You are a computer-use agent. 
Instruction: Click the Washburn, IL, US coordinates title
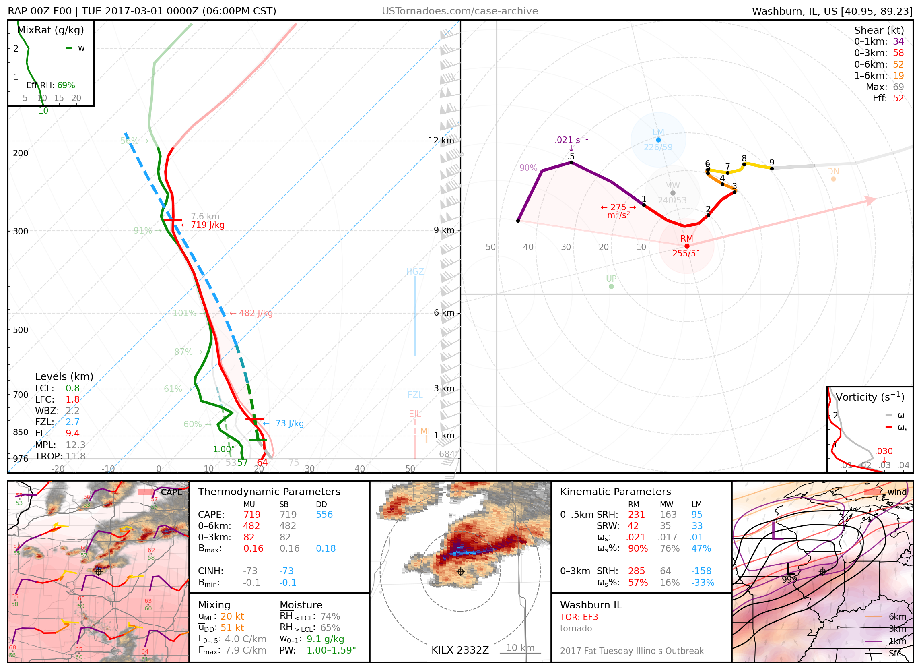(x=832, y=11)
